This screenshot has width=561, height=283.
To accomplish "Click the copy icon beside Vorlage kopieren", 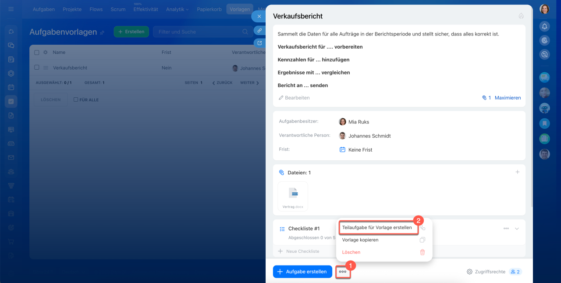I will 423,240.
